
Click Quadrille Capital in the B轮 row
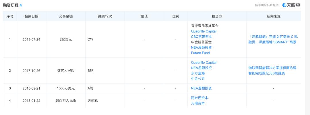[x=204, y=62]
